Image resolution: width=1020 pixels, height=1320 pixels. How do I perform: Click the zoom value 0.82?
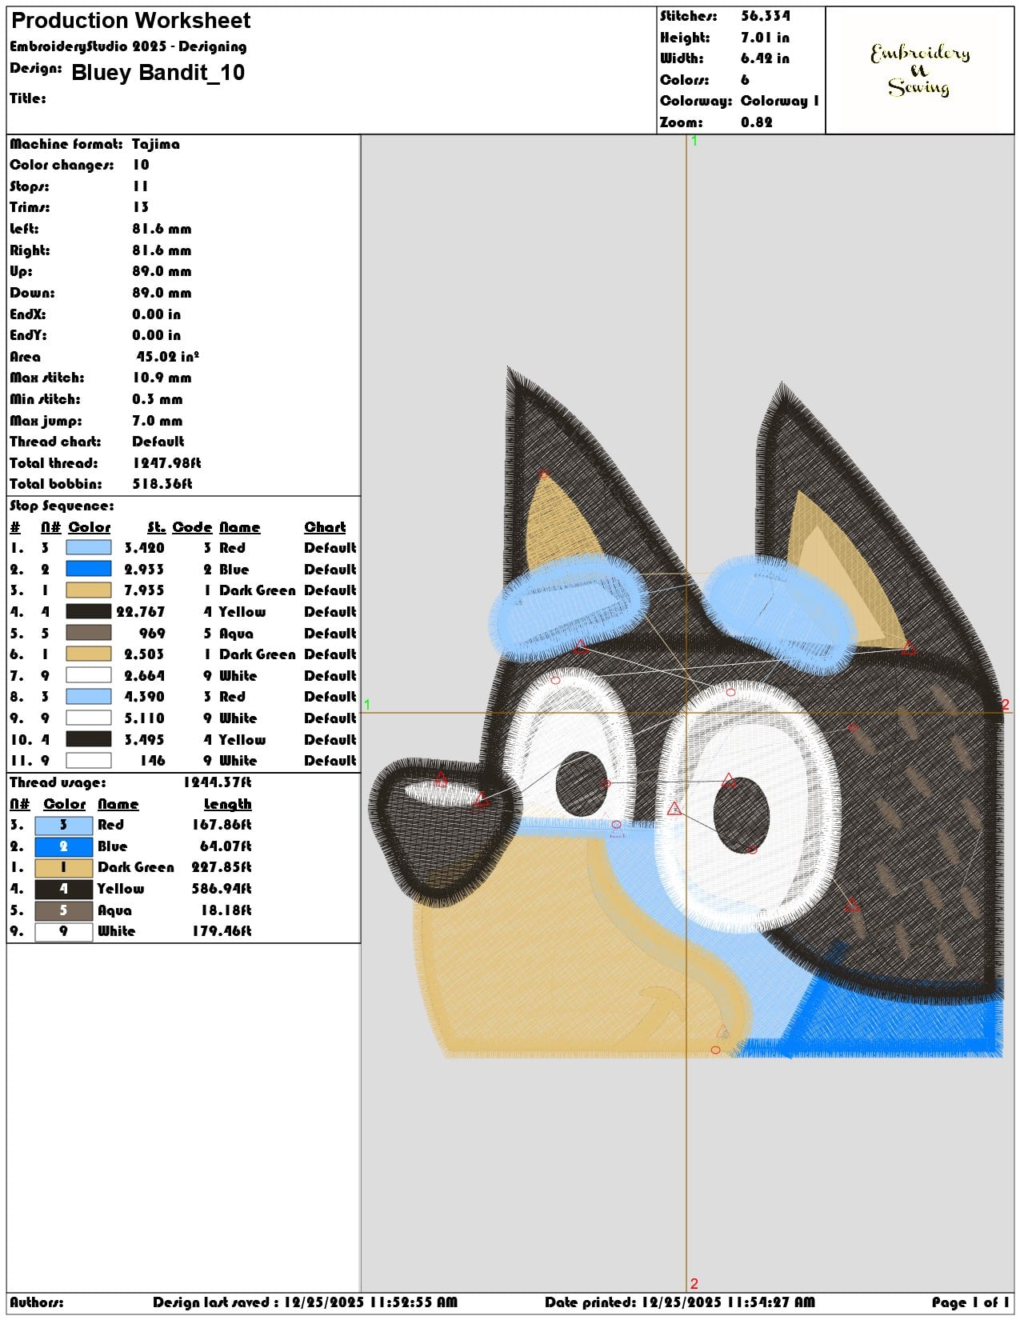click(757, 122)
